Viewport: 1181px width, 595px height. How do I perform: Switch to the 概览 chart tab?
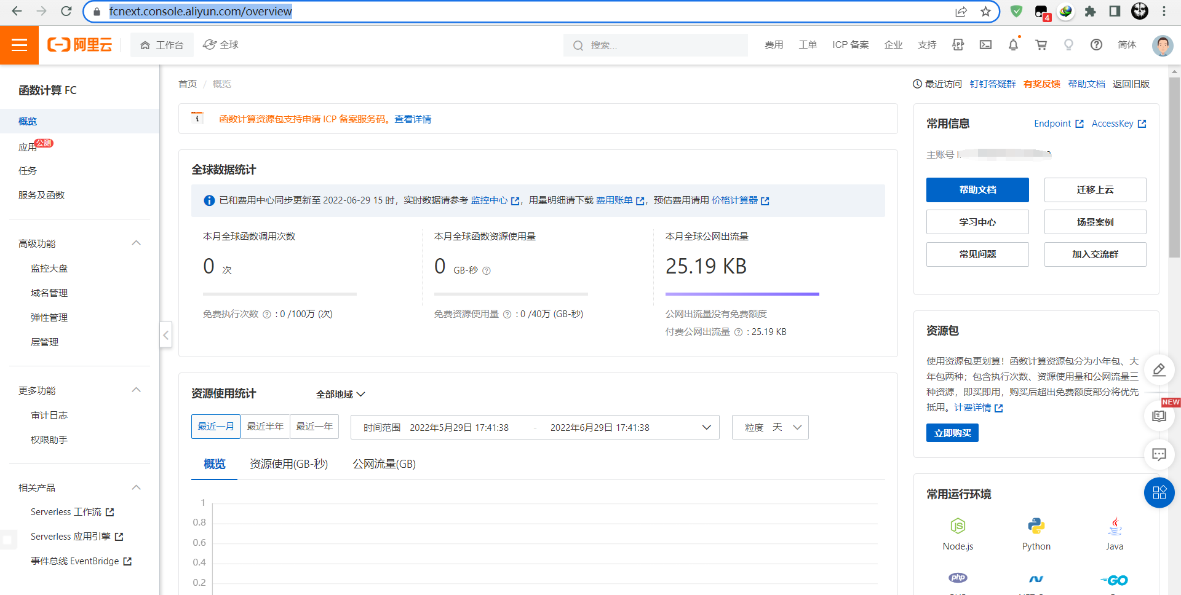point(215,464)
